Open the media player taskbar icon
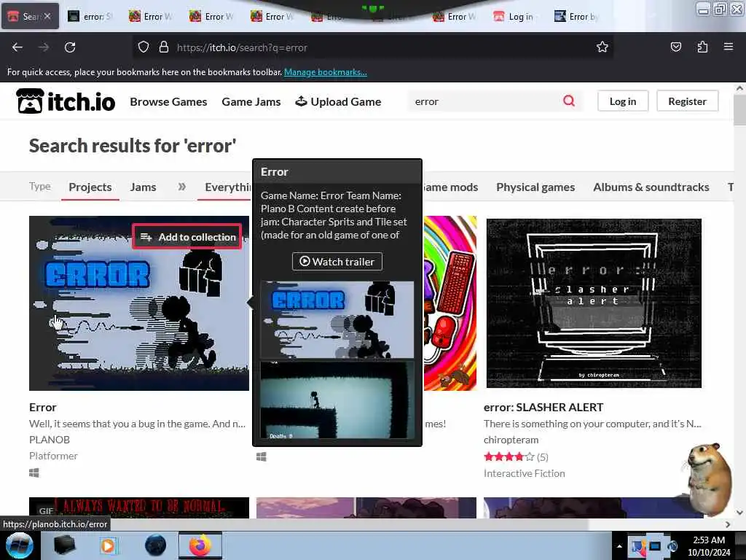The image size is (746, 560). pyautogui.click(x=109, y=545)
